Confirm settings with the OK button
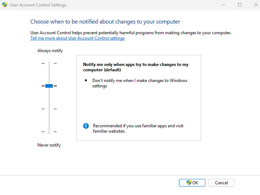This screenshot has height=195, width=260. point(192,183)
